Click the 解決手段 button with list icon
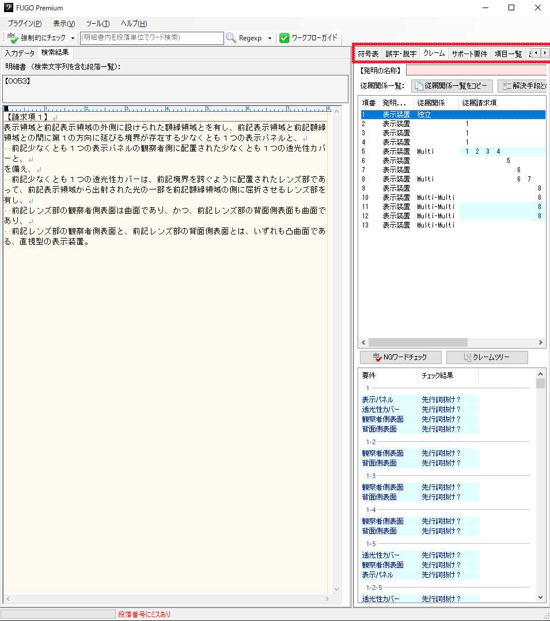Screen dimensions: 550x621 tap(523, 86)
